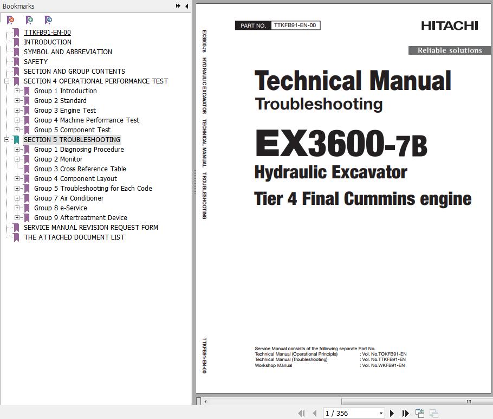This screenshot has width=493, height=419.
Task: Select SECTION 5 TROUBLESHOOTING bookmark
Action: click(72, 140)
